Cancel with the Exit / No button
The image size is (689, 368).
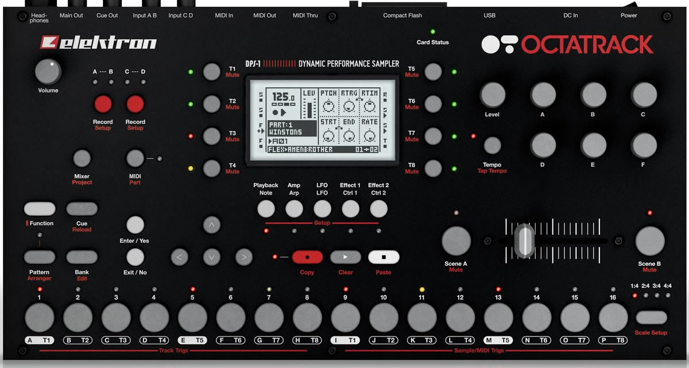(x=135, y=257)
